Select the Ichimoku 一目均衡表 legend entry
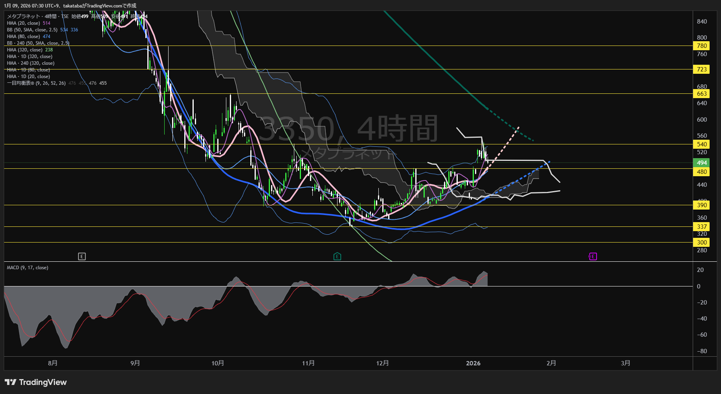Screen dimensions: 721x394 pos(36,83)
